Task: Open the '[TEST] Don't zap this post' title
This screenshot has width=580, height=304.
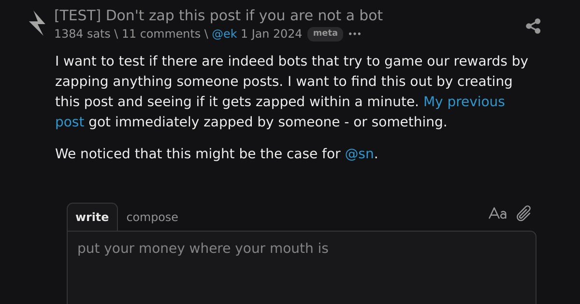Action: (x=218, y=15)
